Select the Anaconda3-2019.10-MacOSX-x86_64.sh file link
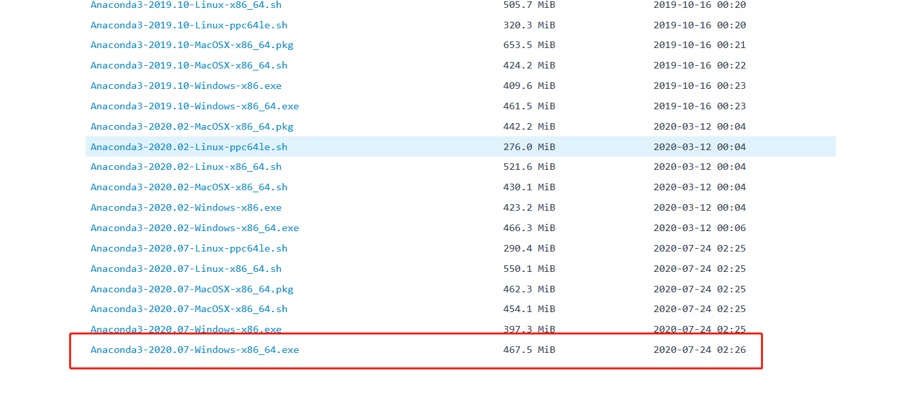This screenshot has width=917, height=399. click(x=189, y=66)
